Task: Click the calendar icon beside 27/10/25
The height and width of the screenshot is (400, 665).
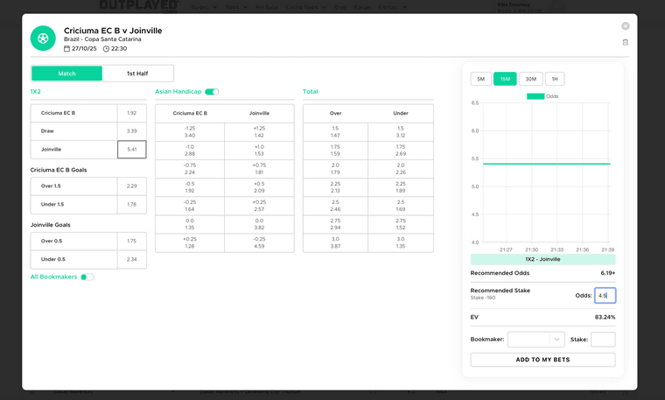Action: [x=67, y=49]
